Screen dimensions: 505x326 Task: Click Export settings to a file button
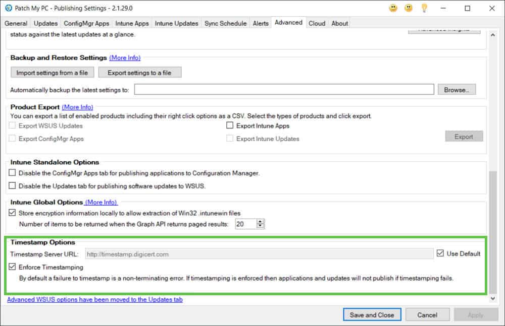click(139, 73)
